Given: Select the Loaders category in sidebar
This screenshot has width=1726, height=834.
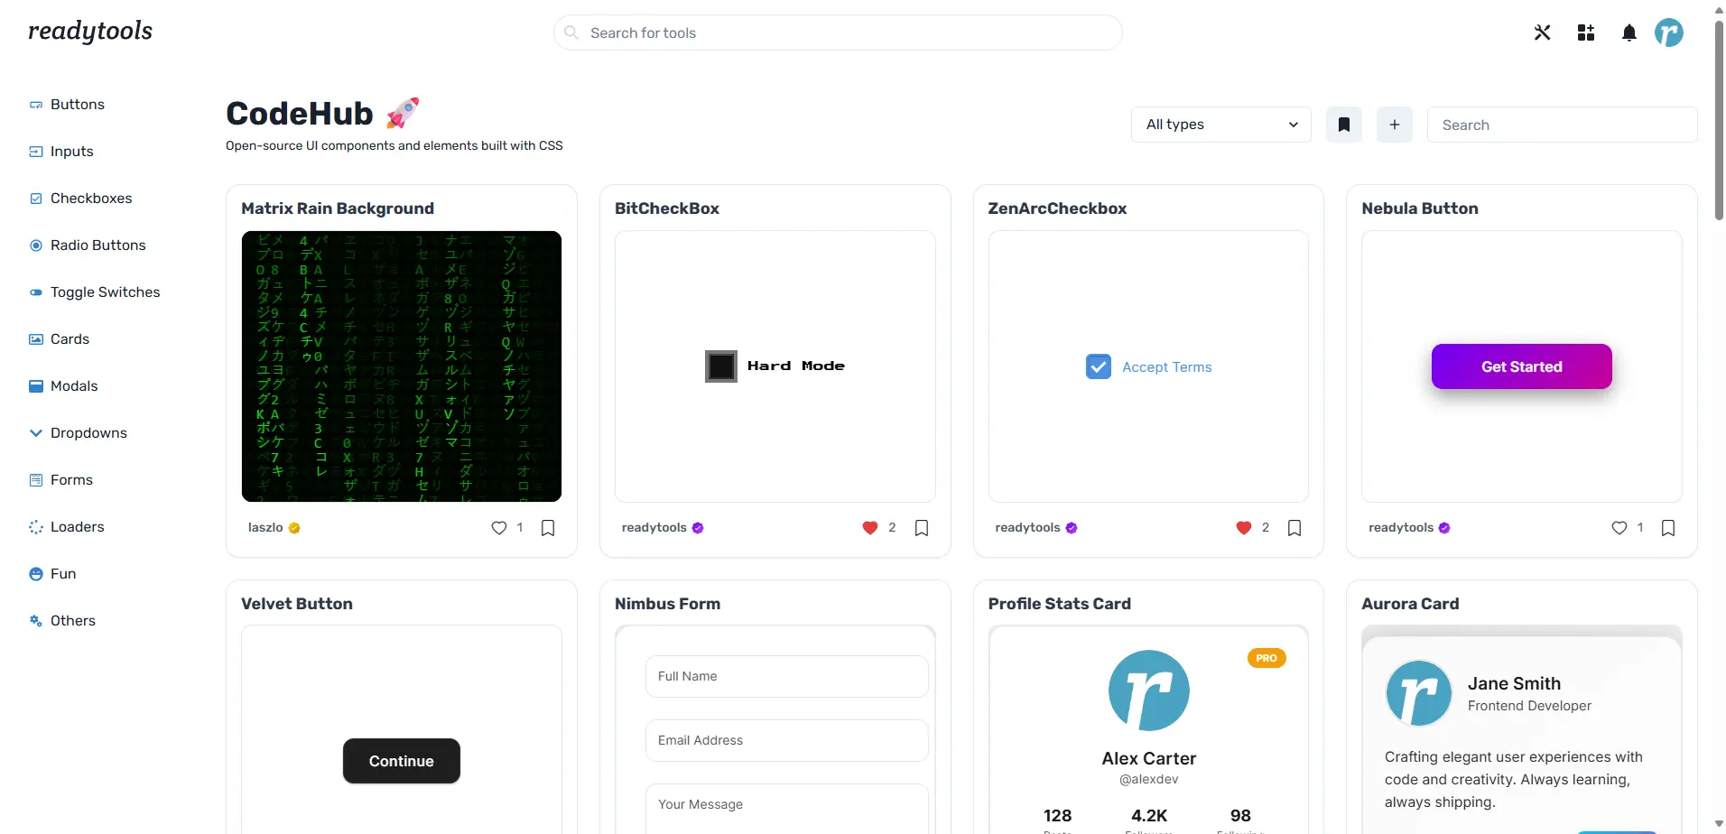Looking at the screenshot, I should 78,526.
